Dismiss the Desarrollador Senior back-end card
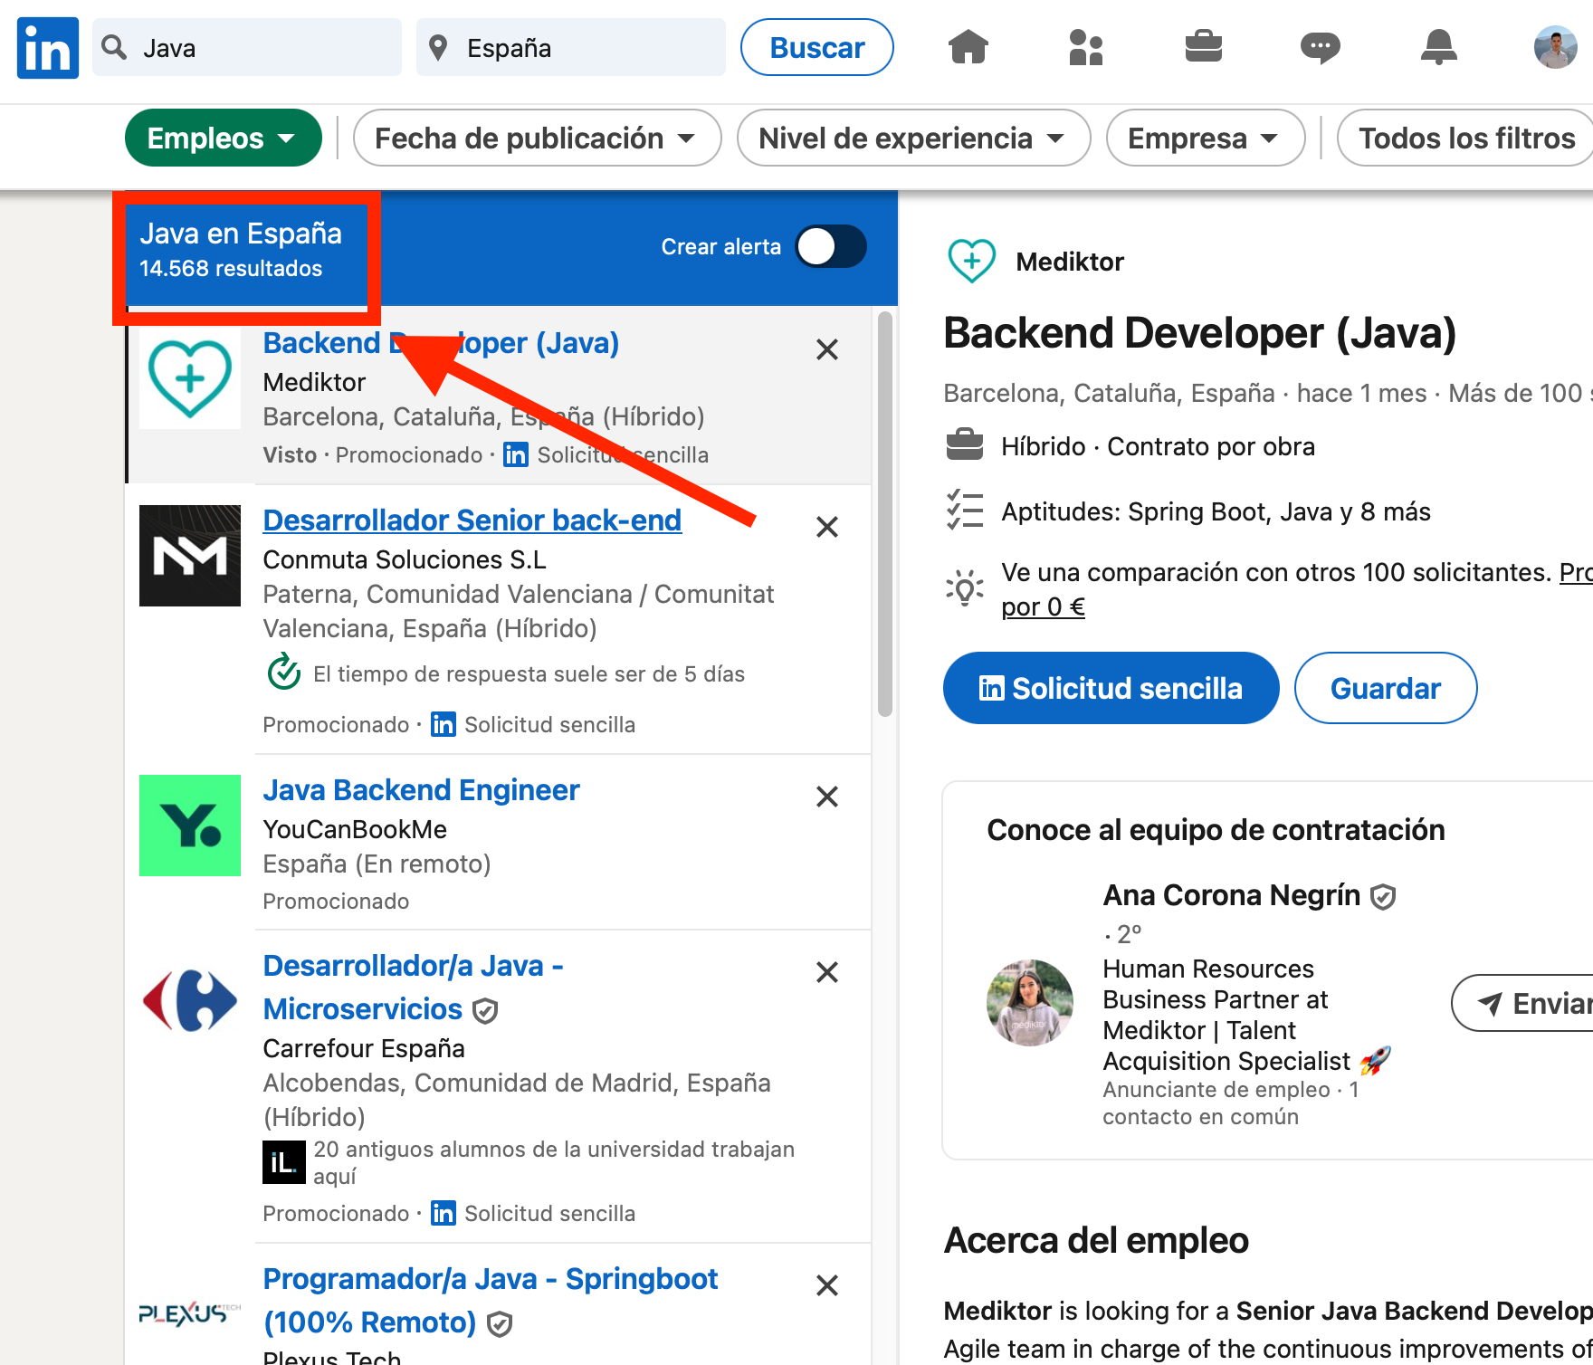This screenshot has height=1365, width=1593. [827, 527]
